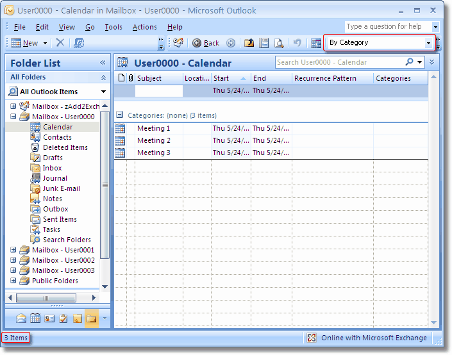452x355 pixels.
Task: Sort by the Categories column header
Action: 401,78
